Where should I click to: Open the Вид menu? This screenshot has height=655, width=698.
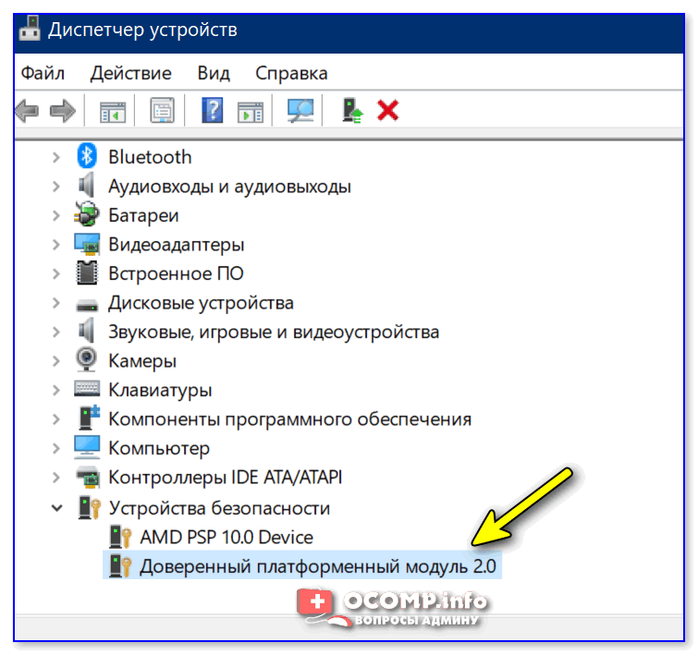pyautogui.click(x=214, y=73)
